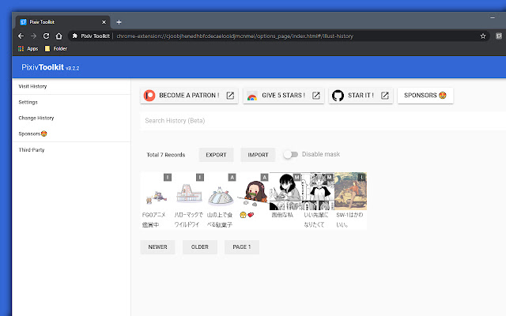Open Third Party in the sidebar

coord(32,149)
